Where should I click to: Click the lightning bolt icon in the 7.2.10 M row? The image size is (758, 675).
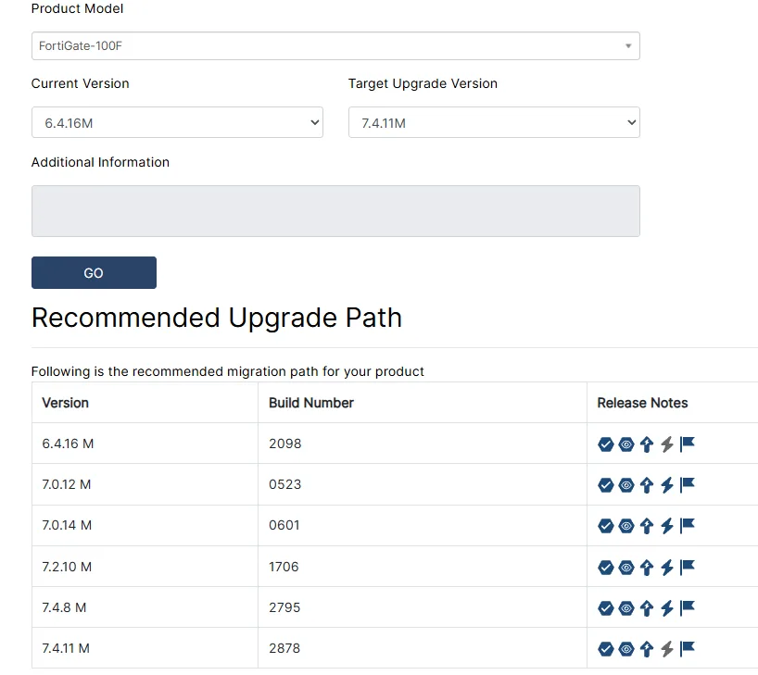(x=666, y=567)
